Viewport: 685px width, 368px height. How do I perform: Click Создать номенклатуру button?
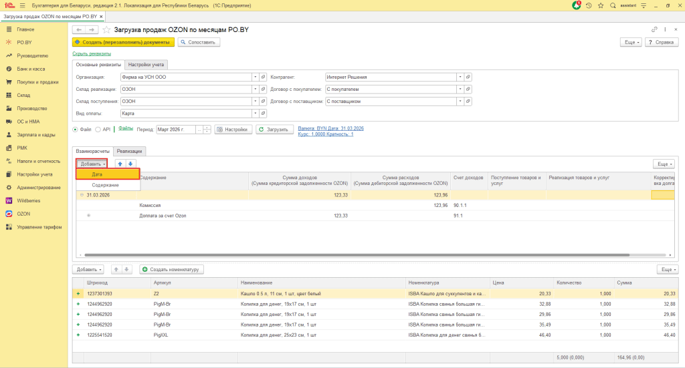[x=171, y=269]
